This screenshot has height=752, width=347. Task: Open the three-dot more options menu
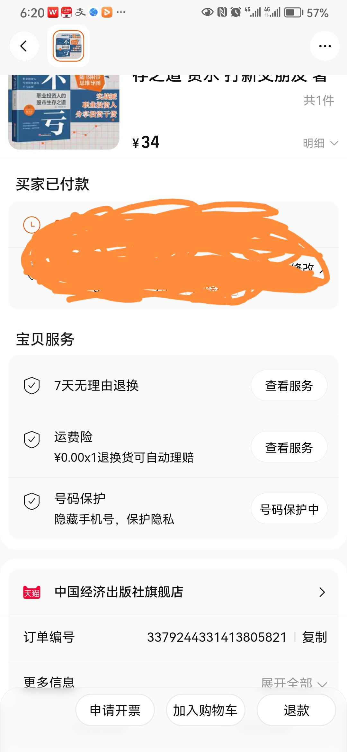[325, 46]
